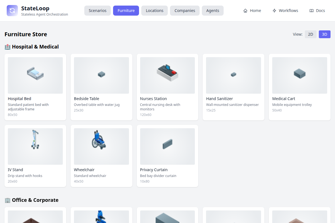This screenshot has height=223, width=335.
Task: Click 'Stateless Agent Orchestration' tagline
Action: [45, 14]
